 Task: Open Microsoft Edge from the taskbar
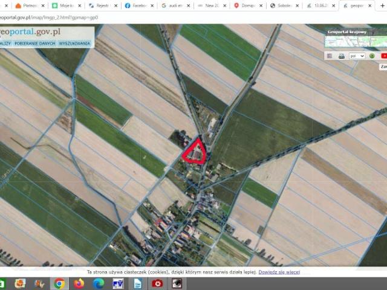[99, 283]
